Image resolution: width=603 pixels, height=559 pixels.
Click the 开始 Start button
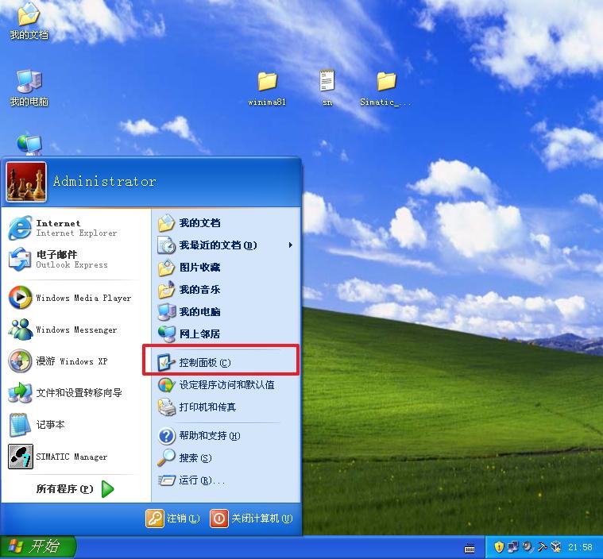37,547
